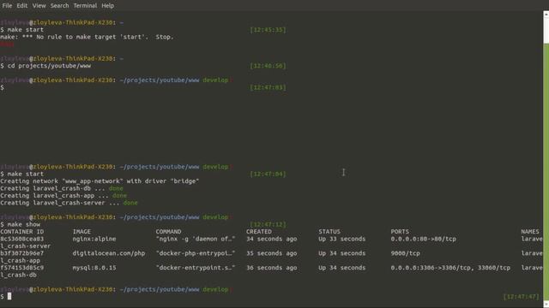549x308 pixels.
Task: Open the Terminal menu
Action: [x=85, y=6]
